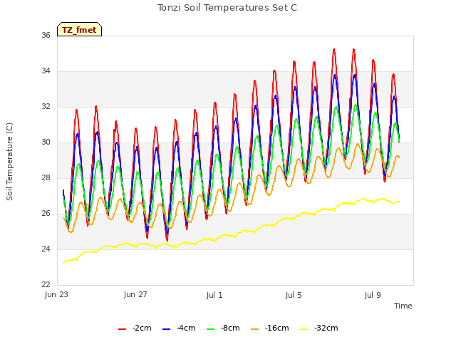Click the 28 y-axis tick label

click(46, 177)
